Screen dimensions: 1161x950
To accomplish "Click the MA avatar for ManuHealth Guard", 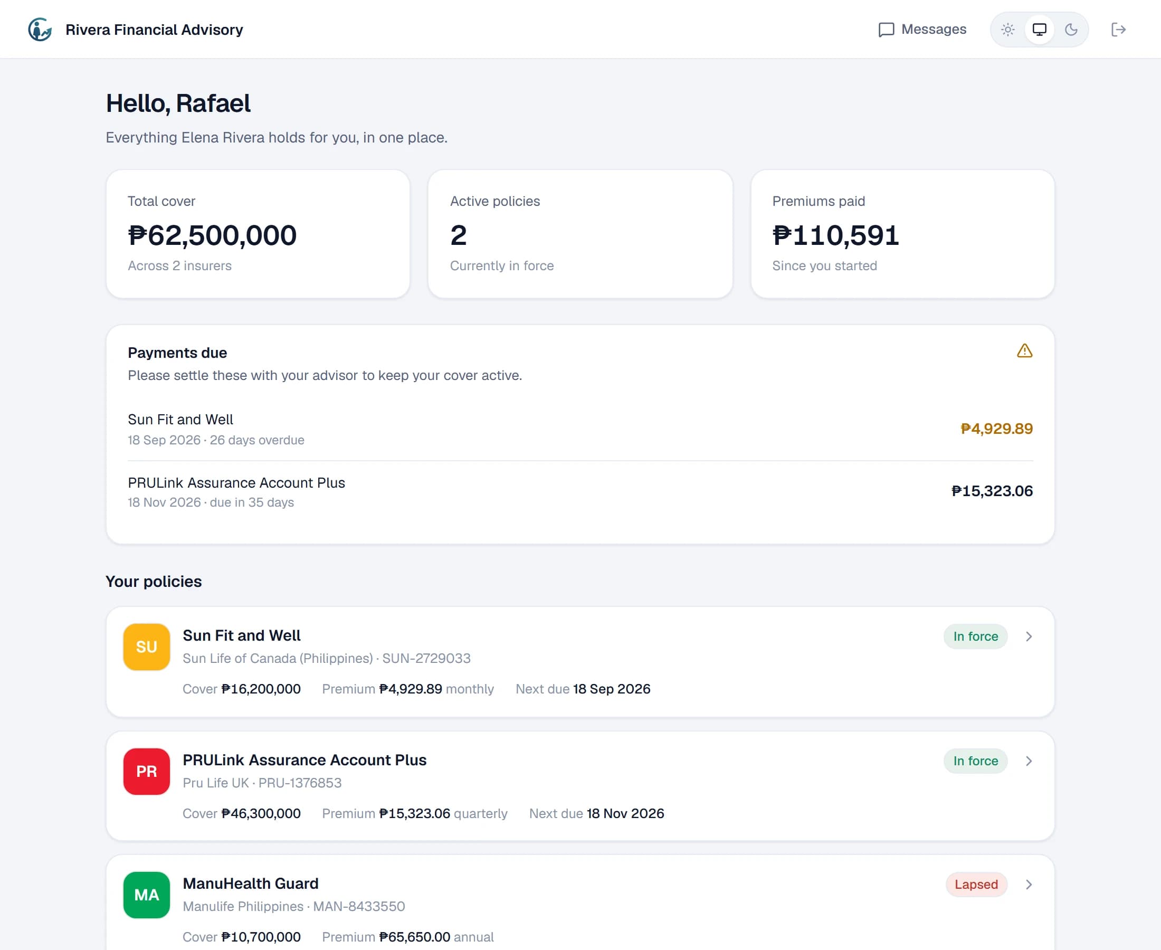I will click(x=147, y=895).
